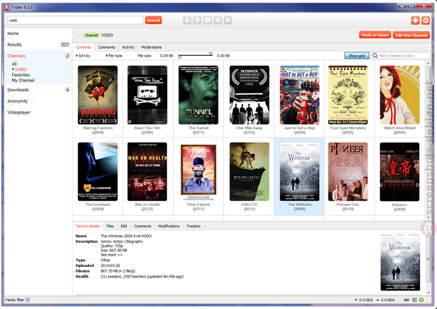This screenshot has height=309, width=437.
Task: Click the play toolbar icon
Action: (228, 20)
